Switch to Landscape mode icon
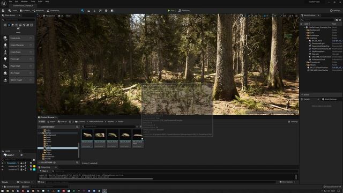This screenshot has height=193, width=343. [88, 11]
